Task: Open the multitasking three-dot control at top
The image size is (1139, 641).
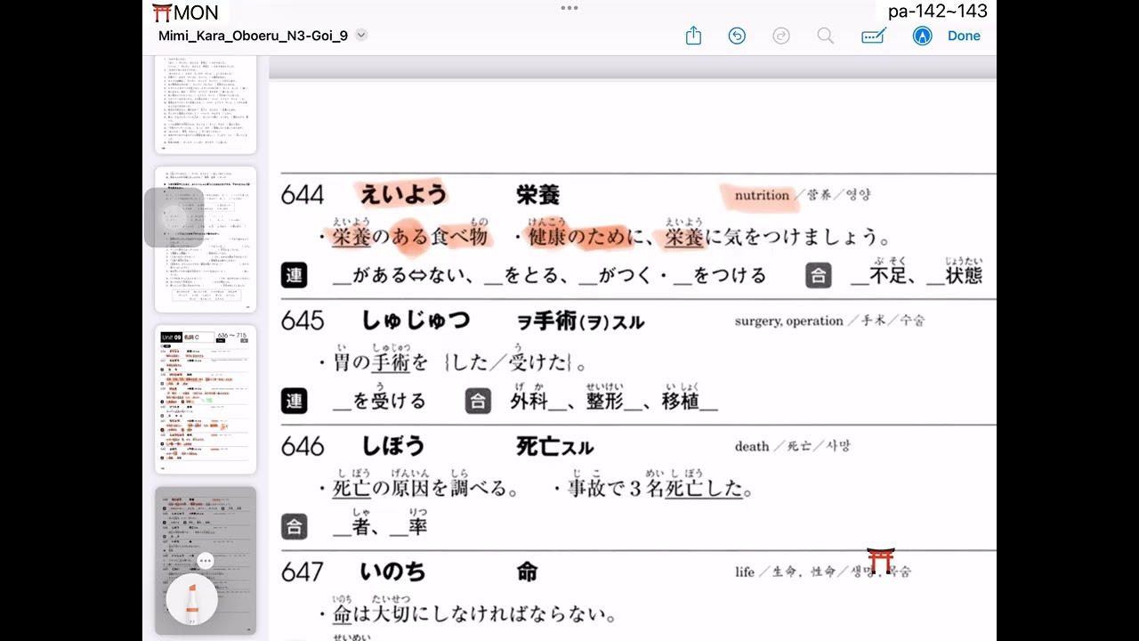Action: point(569,7)
